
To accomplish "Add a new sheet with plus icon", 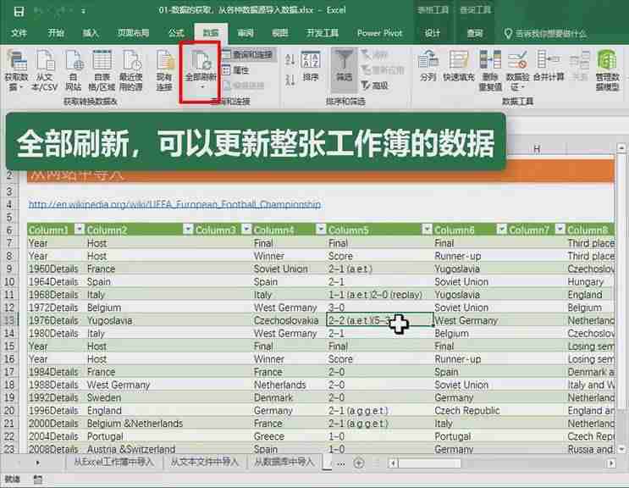I will point(359,463).
